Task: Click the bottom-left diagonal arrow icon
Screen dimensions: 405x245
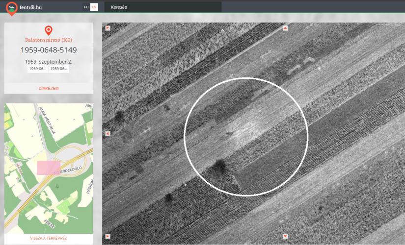Action: point(108,236)
